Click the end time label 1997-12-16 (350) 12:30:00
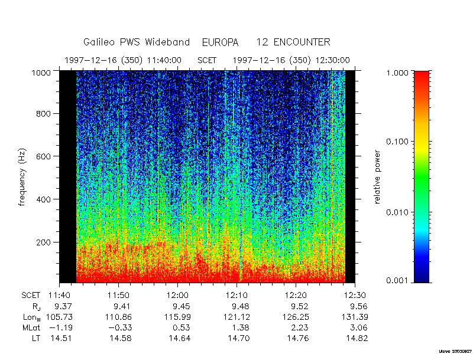The height and width of the screenshot is (354, 473). pyautogui.click(x=291, y=61)
